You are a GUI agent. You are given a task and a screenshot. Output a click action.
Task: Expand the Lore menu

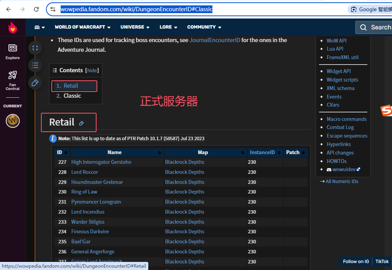click(168, 27)
